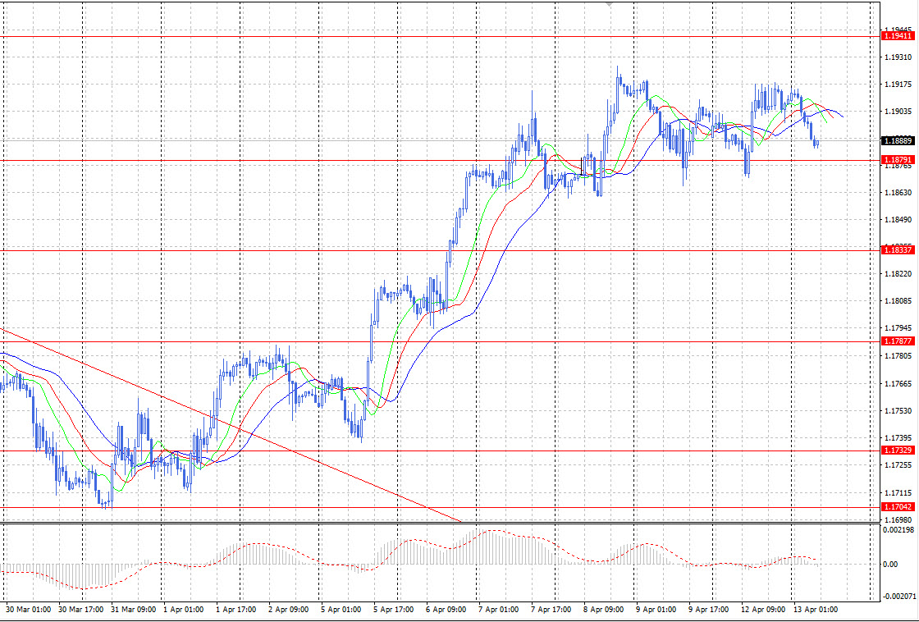Click the red 1.17877 price level label
The image size is (919, 622).
pyautogui.click(x=898, y=341)
